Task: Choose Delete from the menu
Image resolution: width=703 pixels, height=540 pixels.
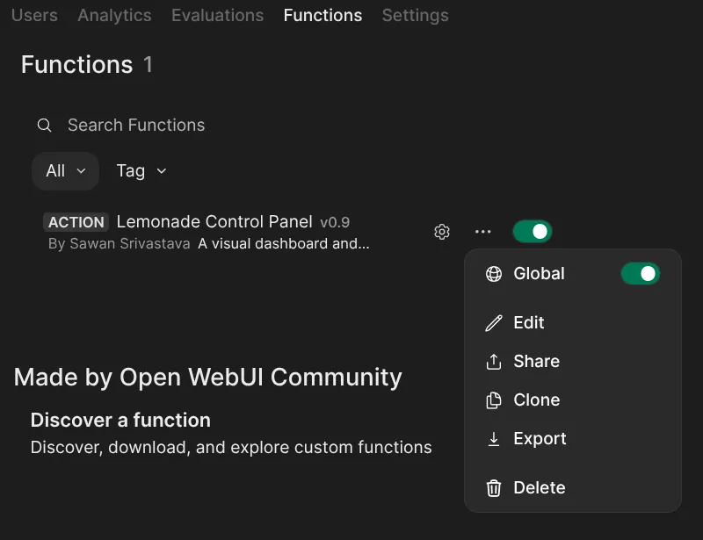Action: pos(573,487)
